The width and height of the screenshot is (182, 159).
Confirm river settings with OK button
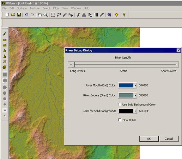149,139
